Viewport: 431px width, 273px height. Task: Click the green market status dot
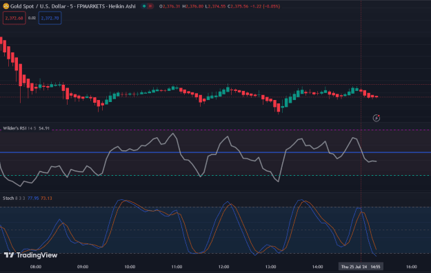tap(144, 6)
